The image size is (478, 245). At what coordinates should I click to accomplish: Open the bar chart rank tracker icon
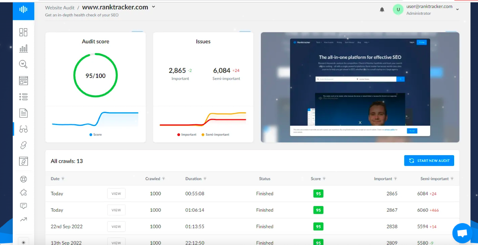[x=24, y=48]
